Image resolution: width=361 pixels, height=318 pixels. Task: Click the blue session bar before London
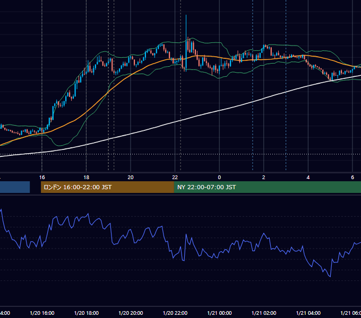pos(15,187)
